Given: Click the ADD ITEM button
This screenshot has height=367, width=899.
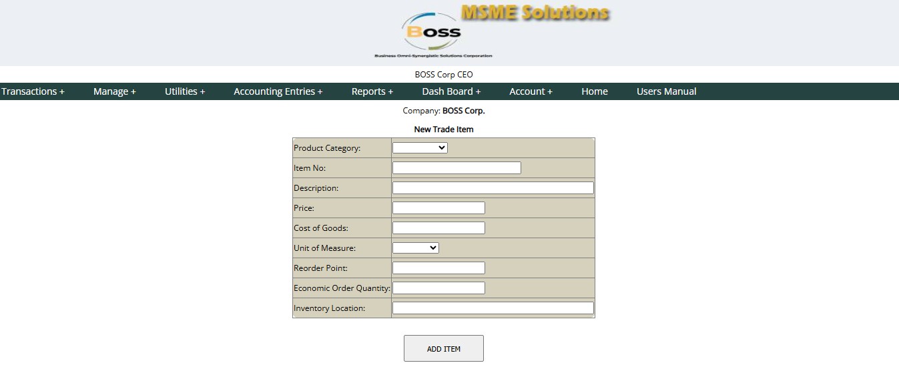Looking at the screenshot, I should coord(444,348).
